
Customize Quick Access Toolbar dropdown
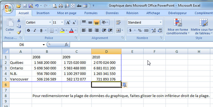pos(94,6)
